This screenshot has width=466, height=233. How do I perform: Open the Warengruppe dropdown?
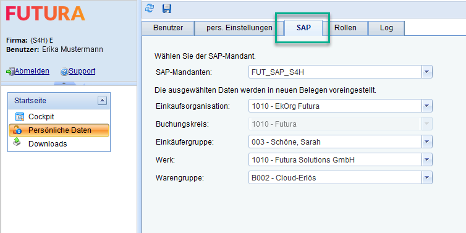(427, 178)
